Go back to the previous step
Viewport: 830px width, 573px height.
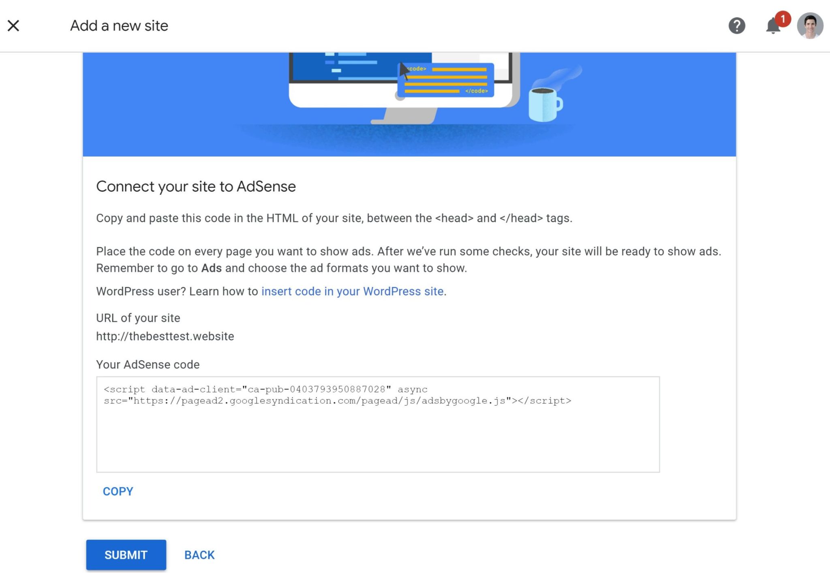[199, 555]
